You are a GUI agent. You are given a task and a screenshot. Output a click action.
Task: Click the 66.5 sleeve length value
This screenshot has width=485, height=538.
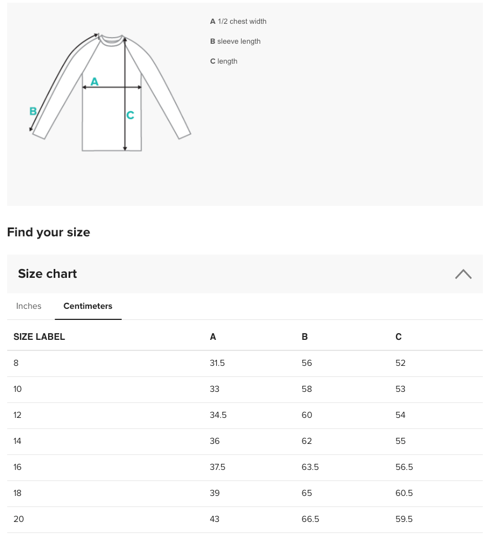310,519
